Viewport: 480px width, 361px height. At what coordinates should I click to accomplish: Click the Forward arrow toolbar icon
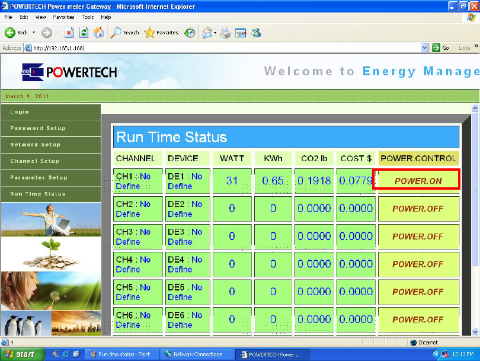(47, 33)
